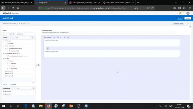Click the Pocket save icon

(x=148, y=8)
